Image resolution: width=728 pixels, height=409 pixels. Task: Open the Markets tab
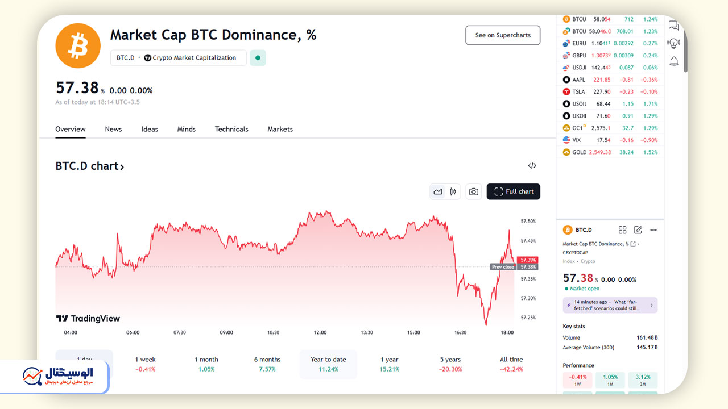280,129
